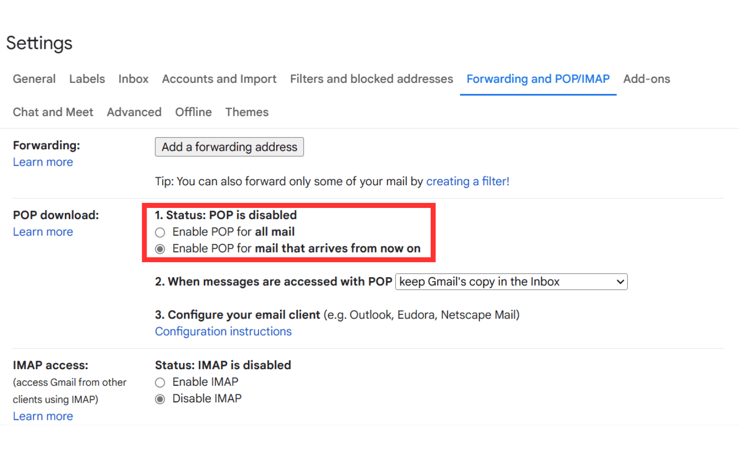Switch to Chat and Meet settings

coord(53,112)
